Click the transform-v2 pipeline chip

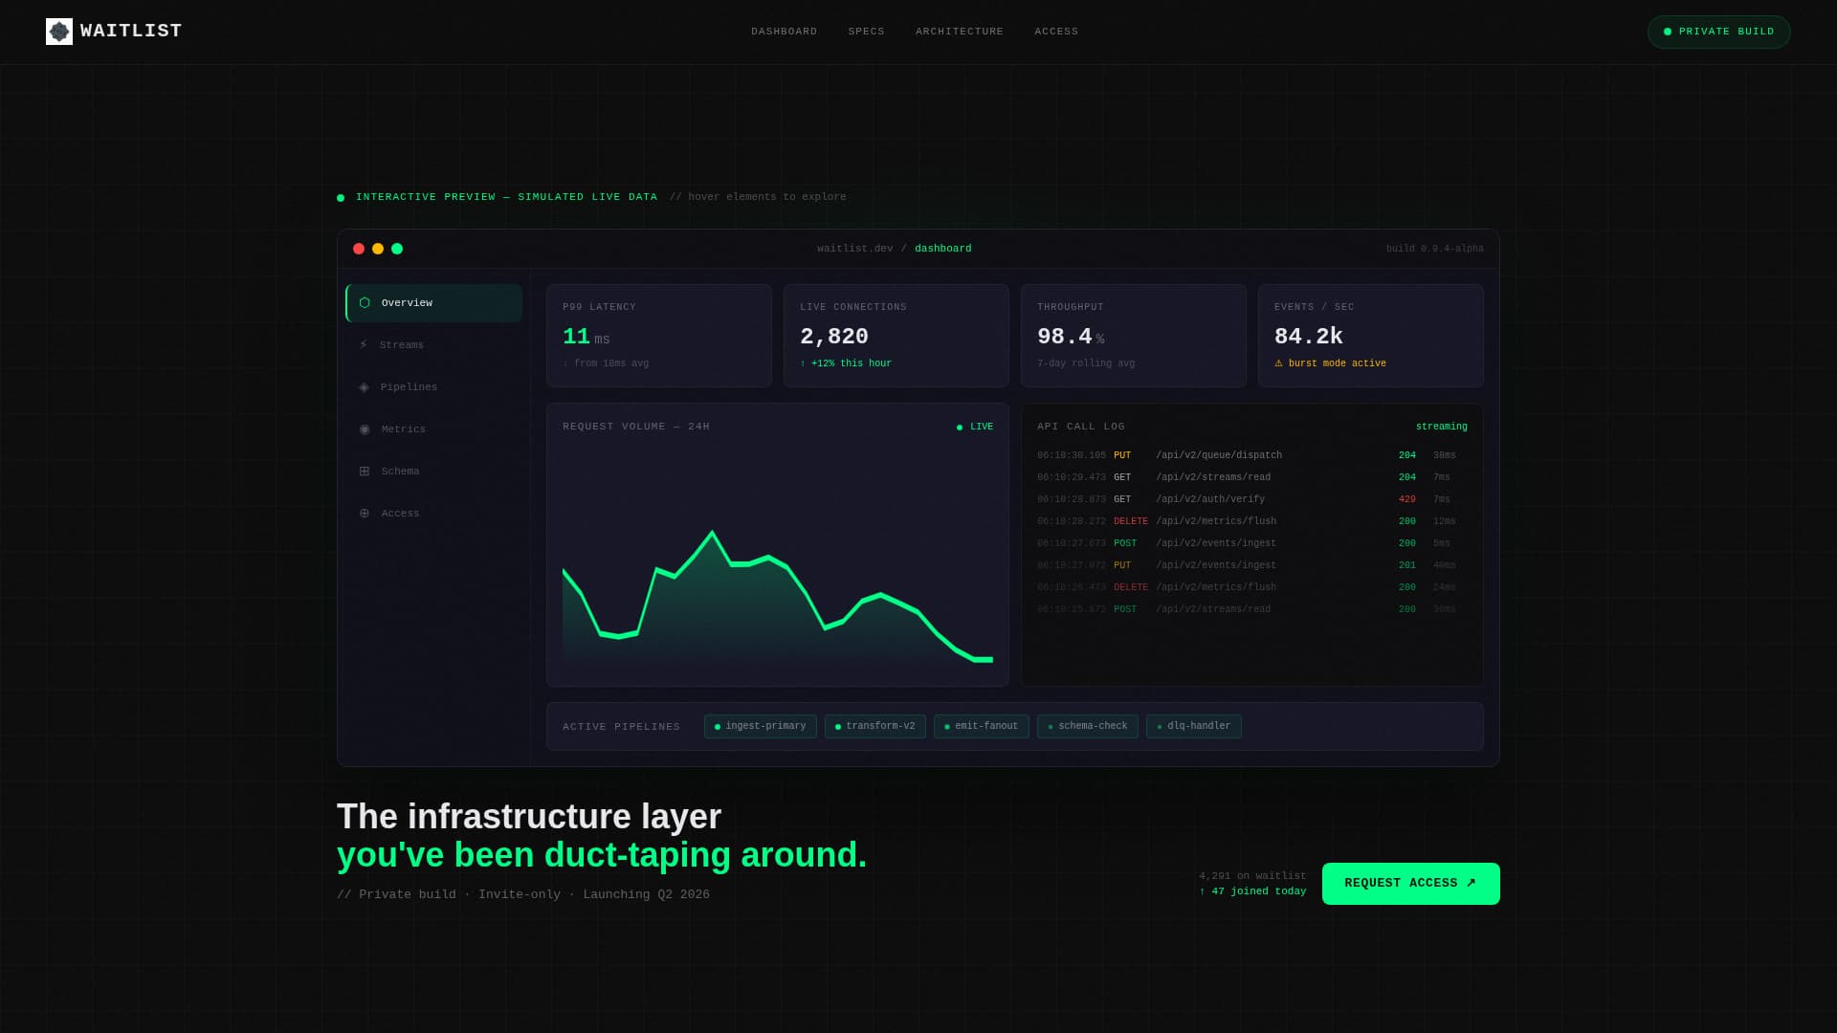pyautogui.click(x=875, y=727)
